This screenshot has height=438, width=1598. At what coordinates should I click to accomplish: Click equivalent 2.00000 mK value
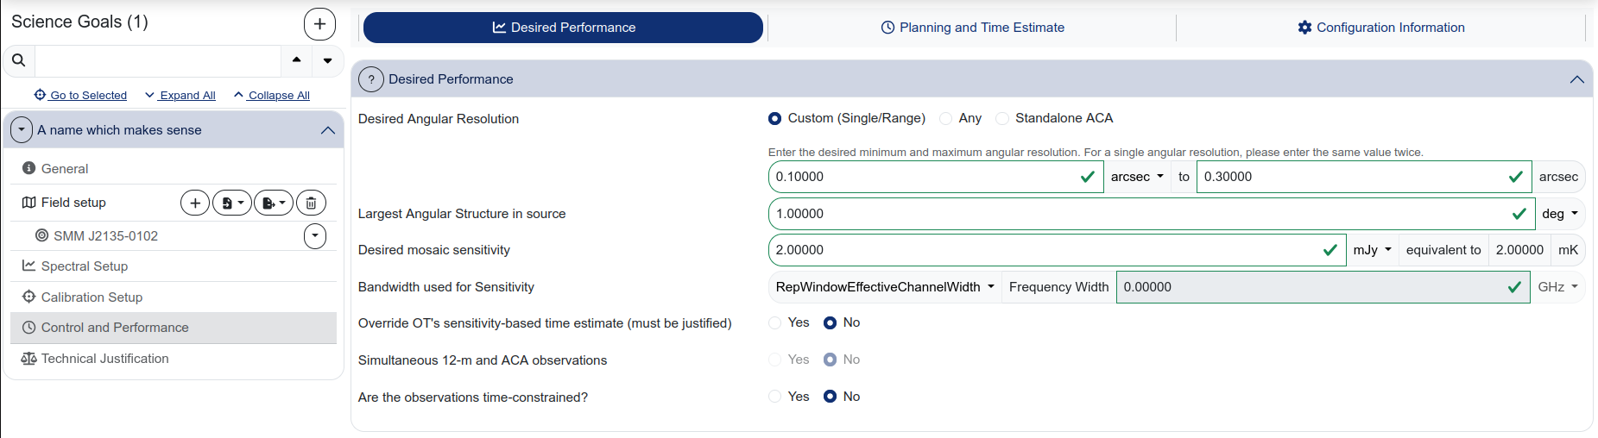(1519, 250)
